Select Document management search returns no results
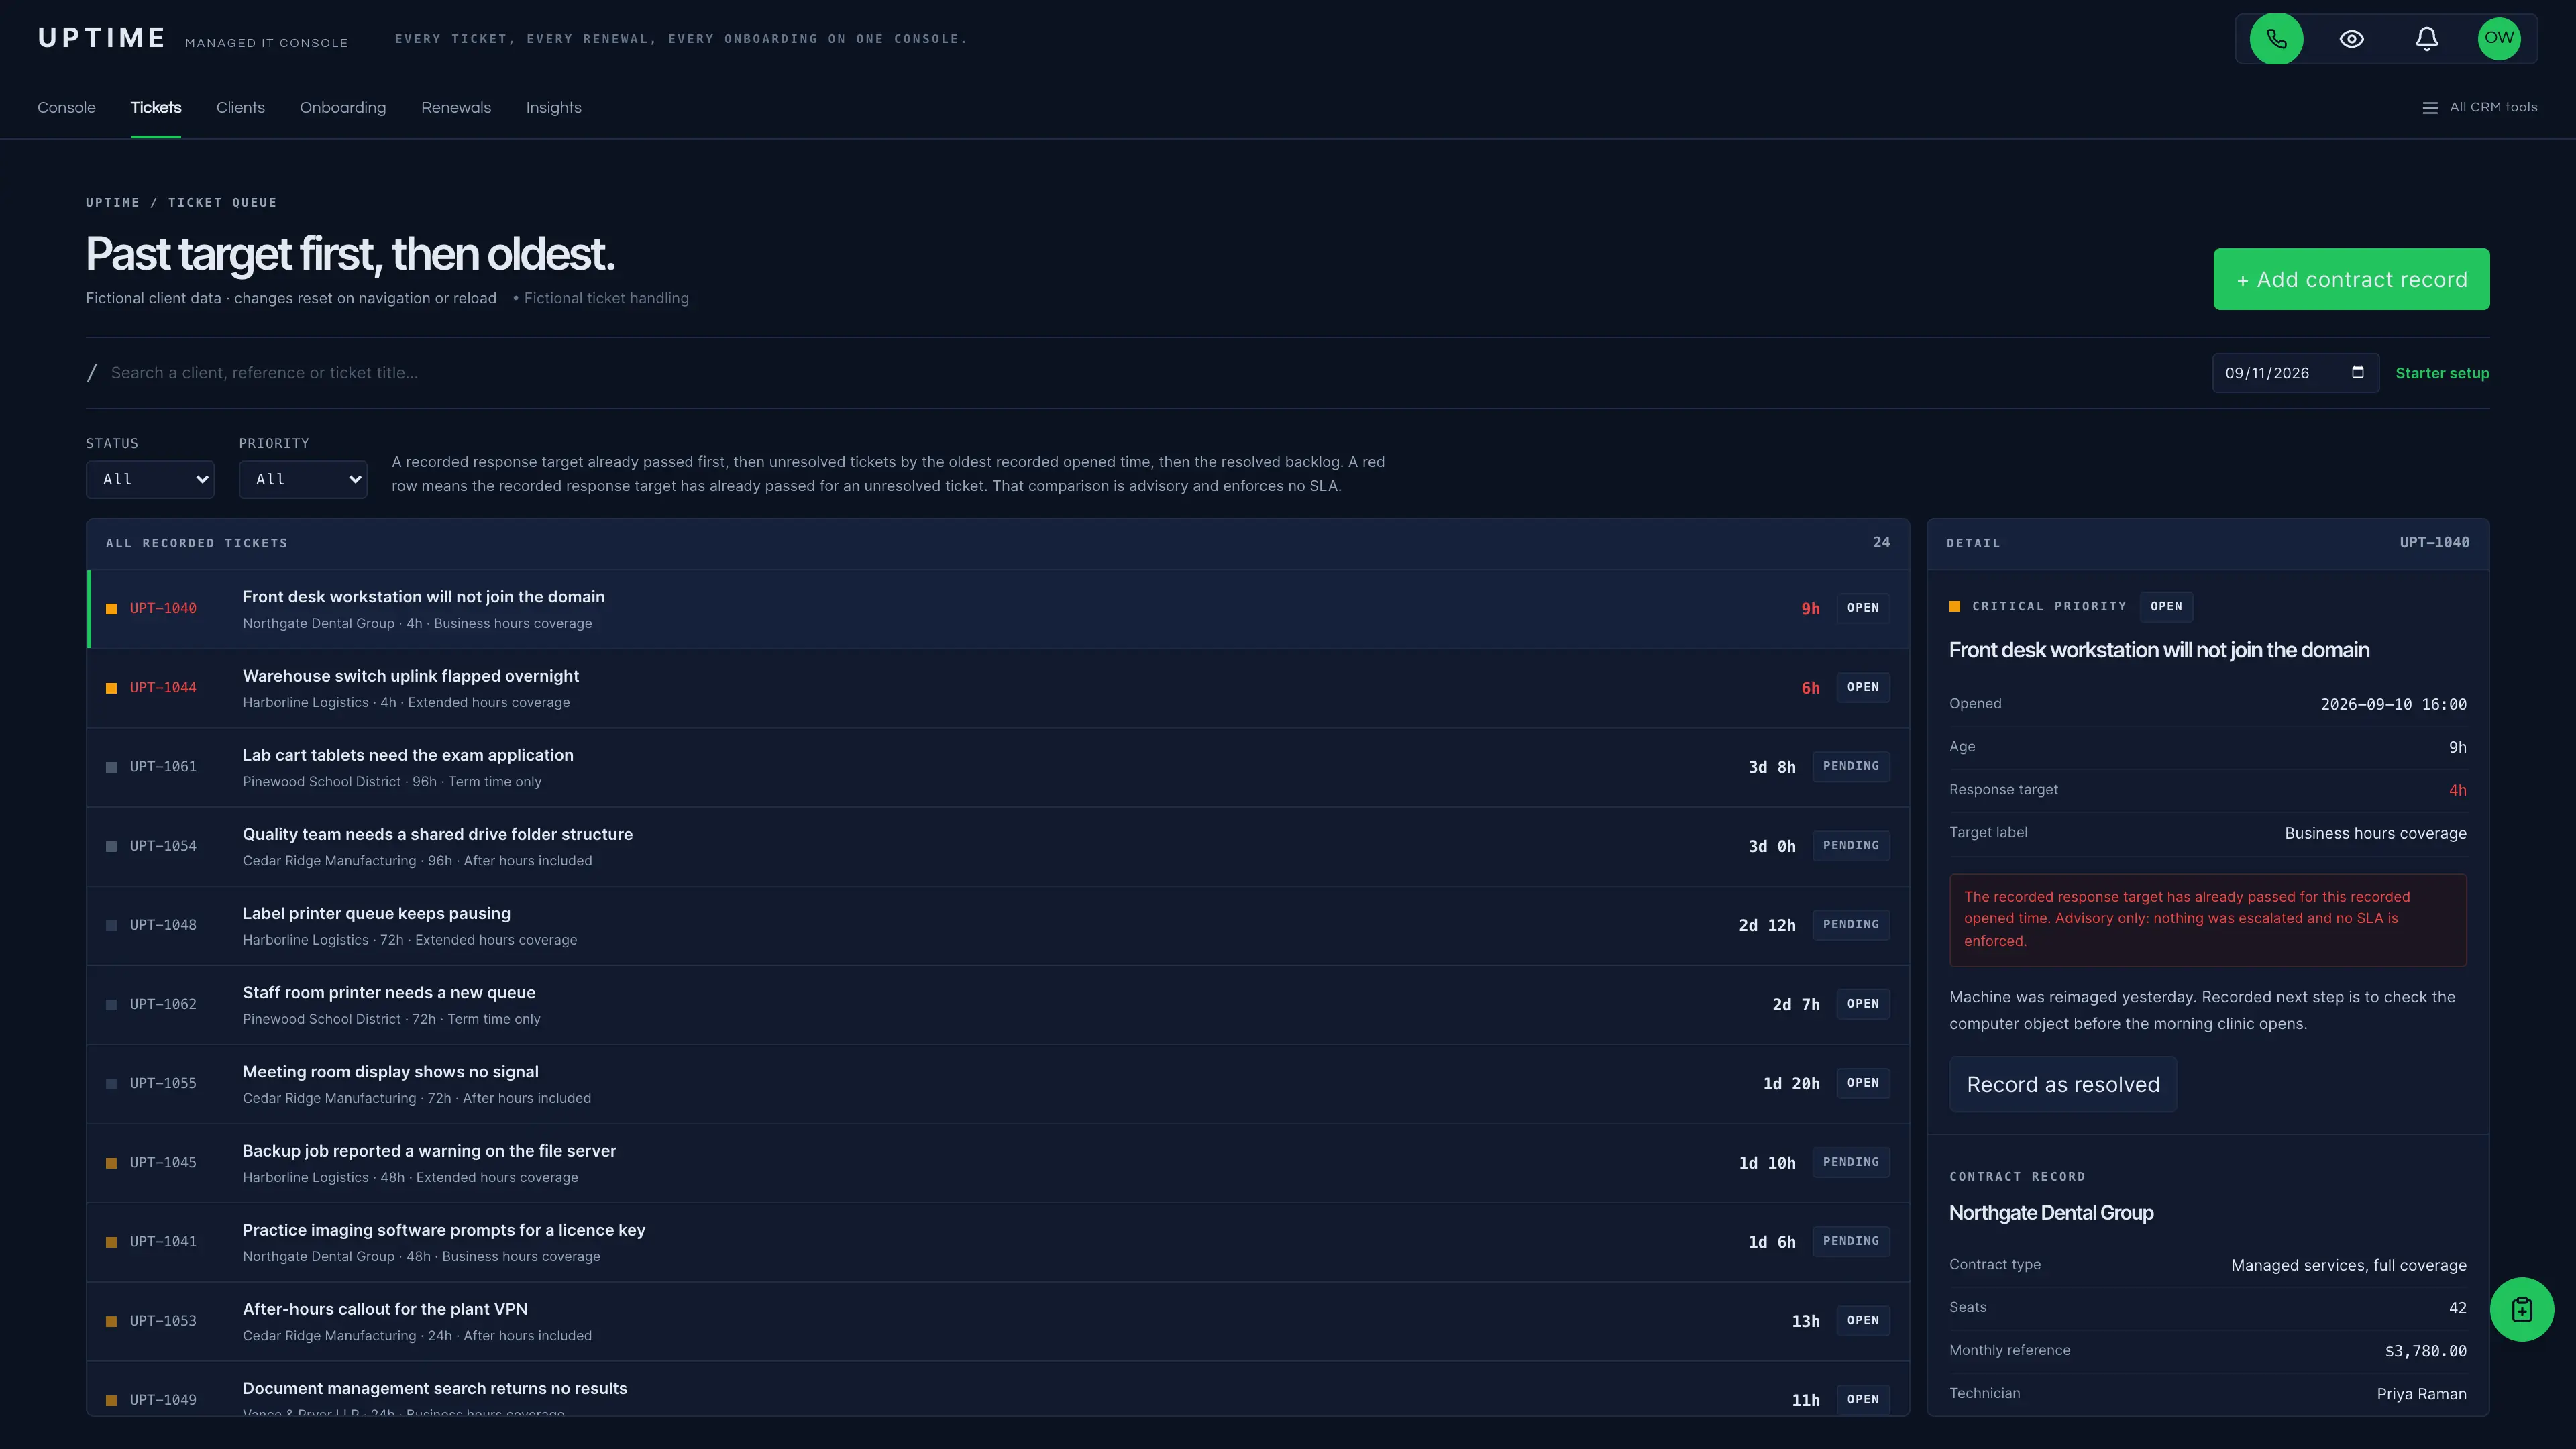2576x1449 pixels. tap(998, 1388)
